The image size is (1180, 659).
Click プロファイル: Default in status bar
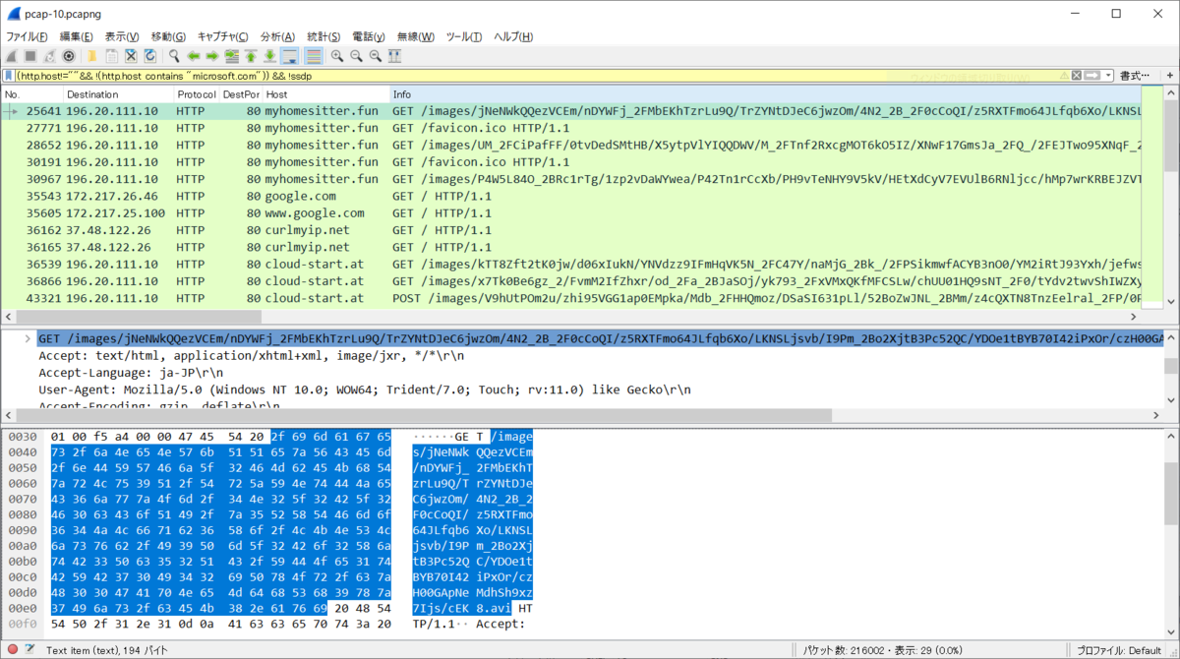tap(1119, 650)
